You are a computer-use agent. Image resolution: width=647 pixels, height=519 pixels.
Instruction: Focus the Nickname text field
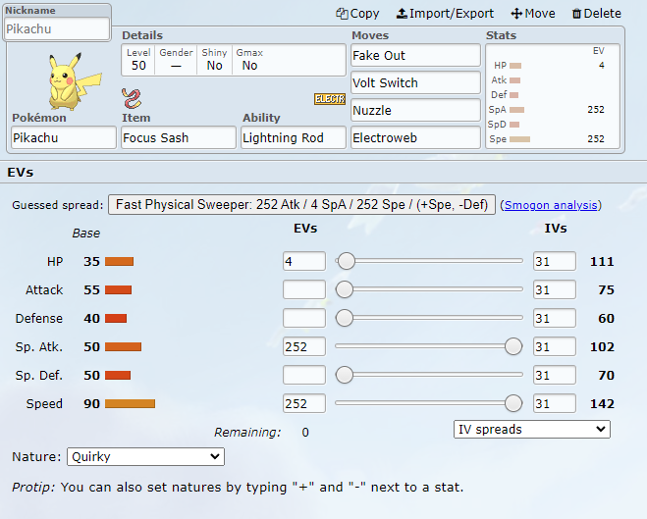coord(57,29)
